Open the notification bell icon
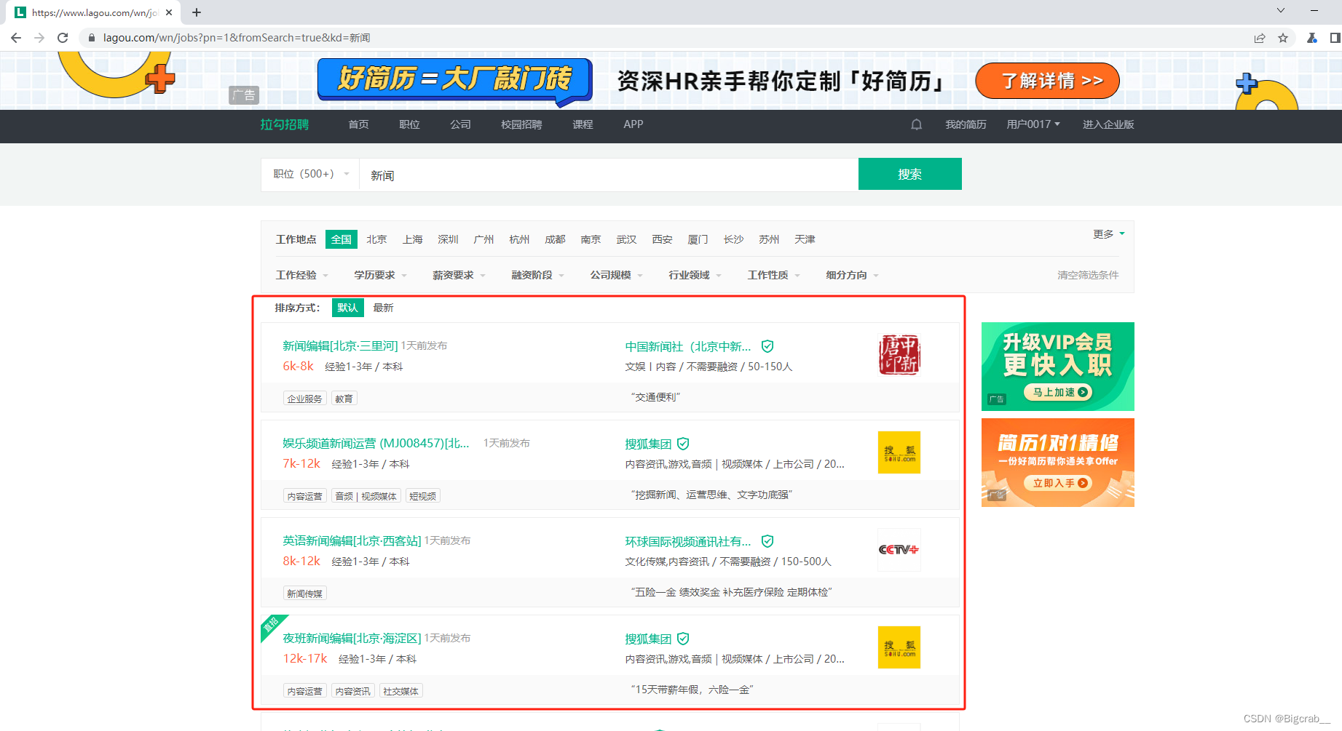1342x731 pixels. pyautogui.click(x=916, y=124)
